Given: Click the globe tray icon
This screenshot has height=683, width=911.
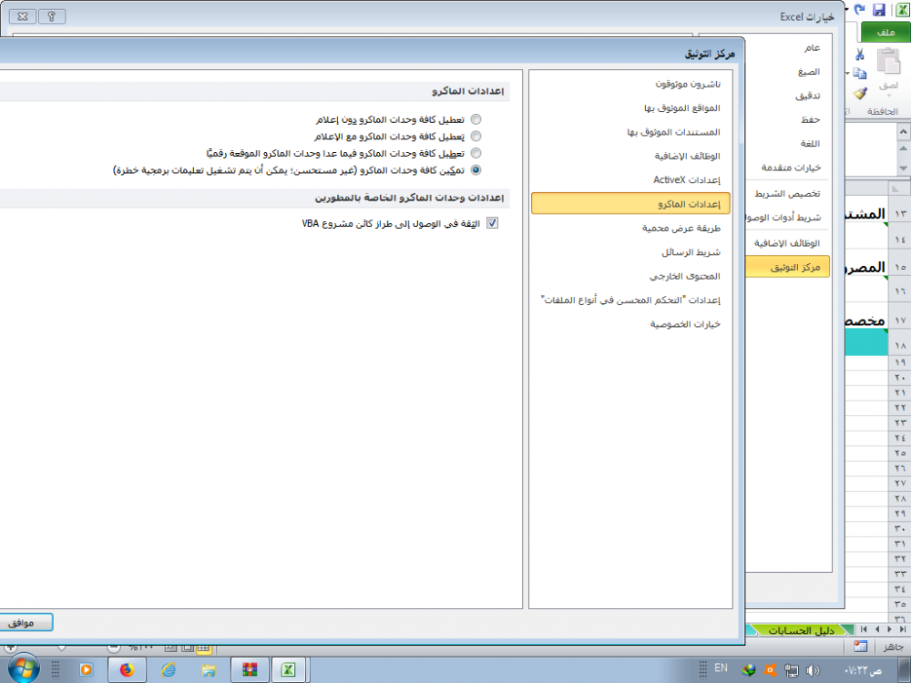Looking at the screenshot, I should [x=749, y=670].
